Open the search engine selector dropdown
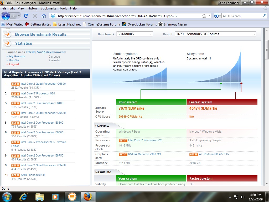The image size is (269, 202). [217, 16]
